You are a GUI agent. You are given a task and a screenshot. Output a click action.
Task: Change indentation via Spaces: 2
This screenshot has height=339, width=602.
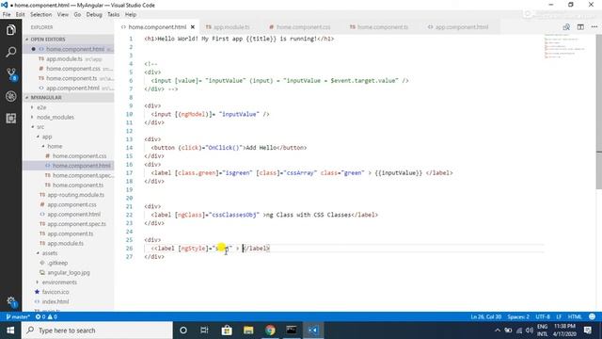518,316
